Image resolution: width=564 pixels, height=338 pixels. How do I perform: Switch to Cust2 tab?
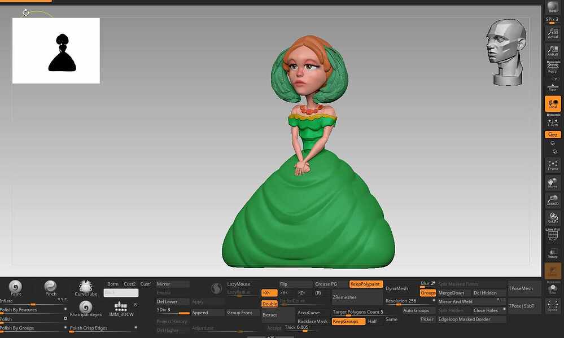coord(130,284)
